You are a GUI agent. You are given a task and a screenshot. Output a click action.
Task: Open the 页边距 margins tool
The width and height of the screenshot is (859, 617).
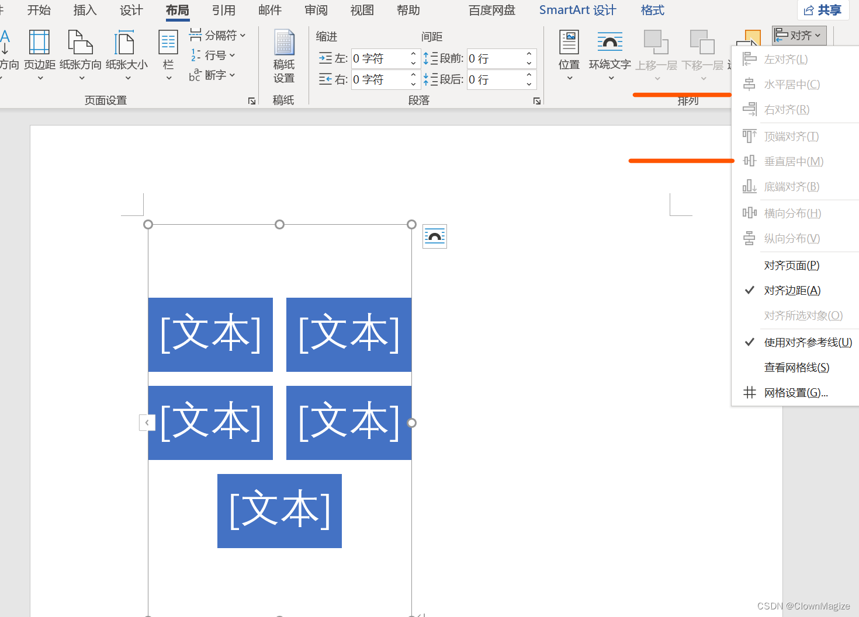[39, 55]
